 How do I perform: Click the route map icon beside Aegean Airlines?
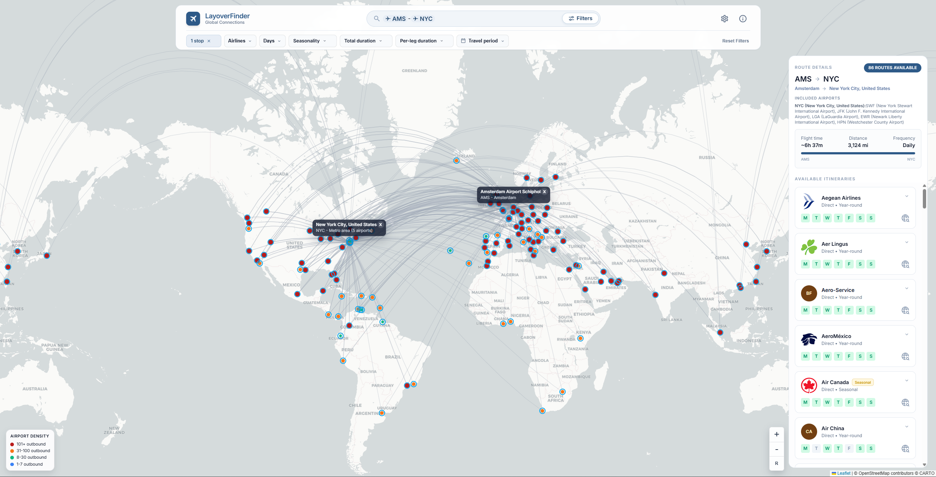click(x=906, y=218)
